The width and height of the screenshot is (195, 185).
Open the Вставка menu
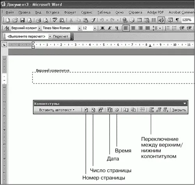click(x=53, y=12)
